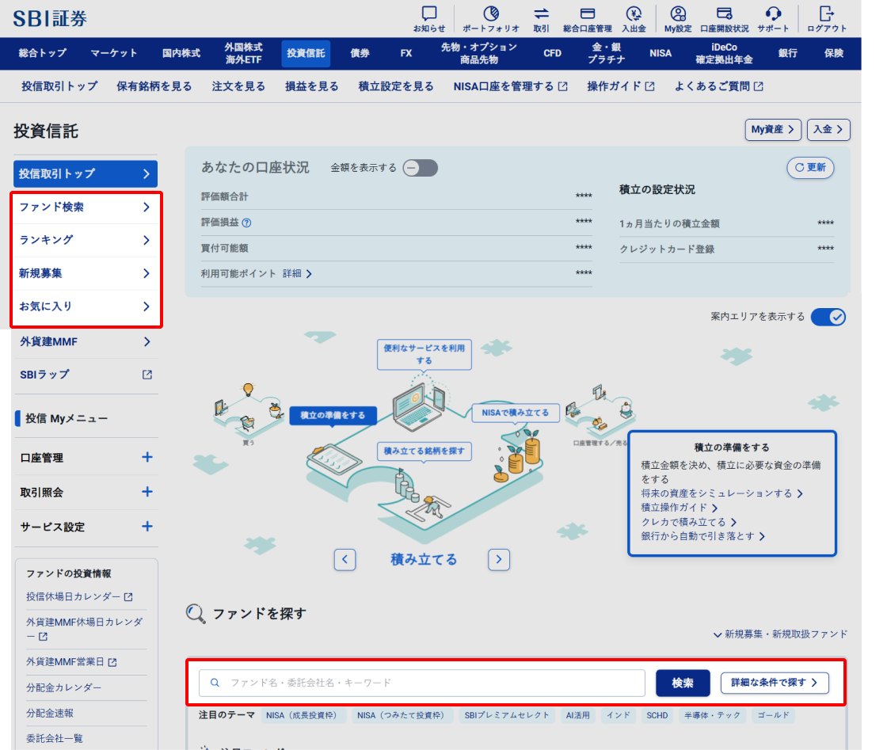This screenshot has height=750, width=887.
Task: Open ランキング in sidebar
Action: 85,240
